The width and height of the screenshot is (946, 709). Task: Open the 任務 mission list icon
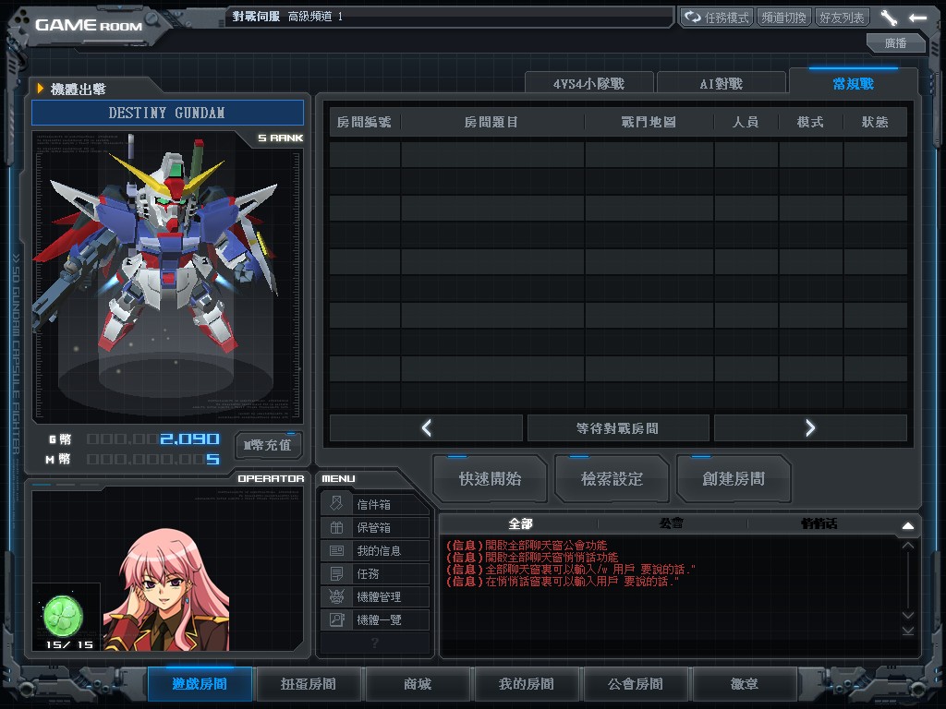336,573
